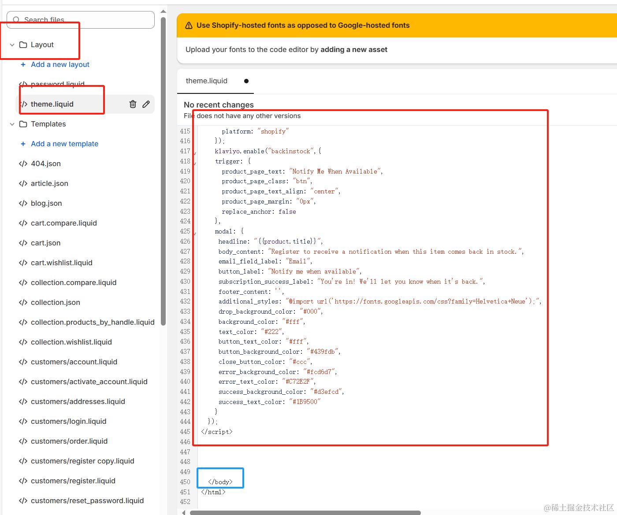
Task: Collapse the Layout folder chevron
Action: tap(12, 44)
